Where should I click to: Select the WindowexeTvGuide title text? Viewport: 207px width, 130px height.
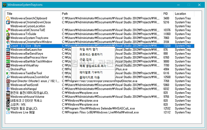click(x=23, y=34)
